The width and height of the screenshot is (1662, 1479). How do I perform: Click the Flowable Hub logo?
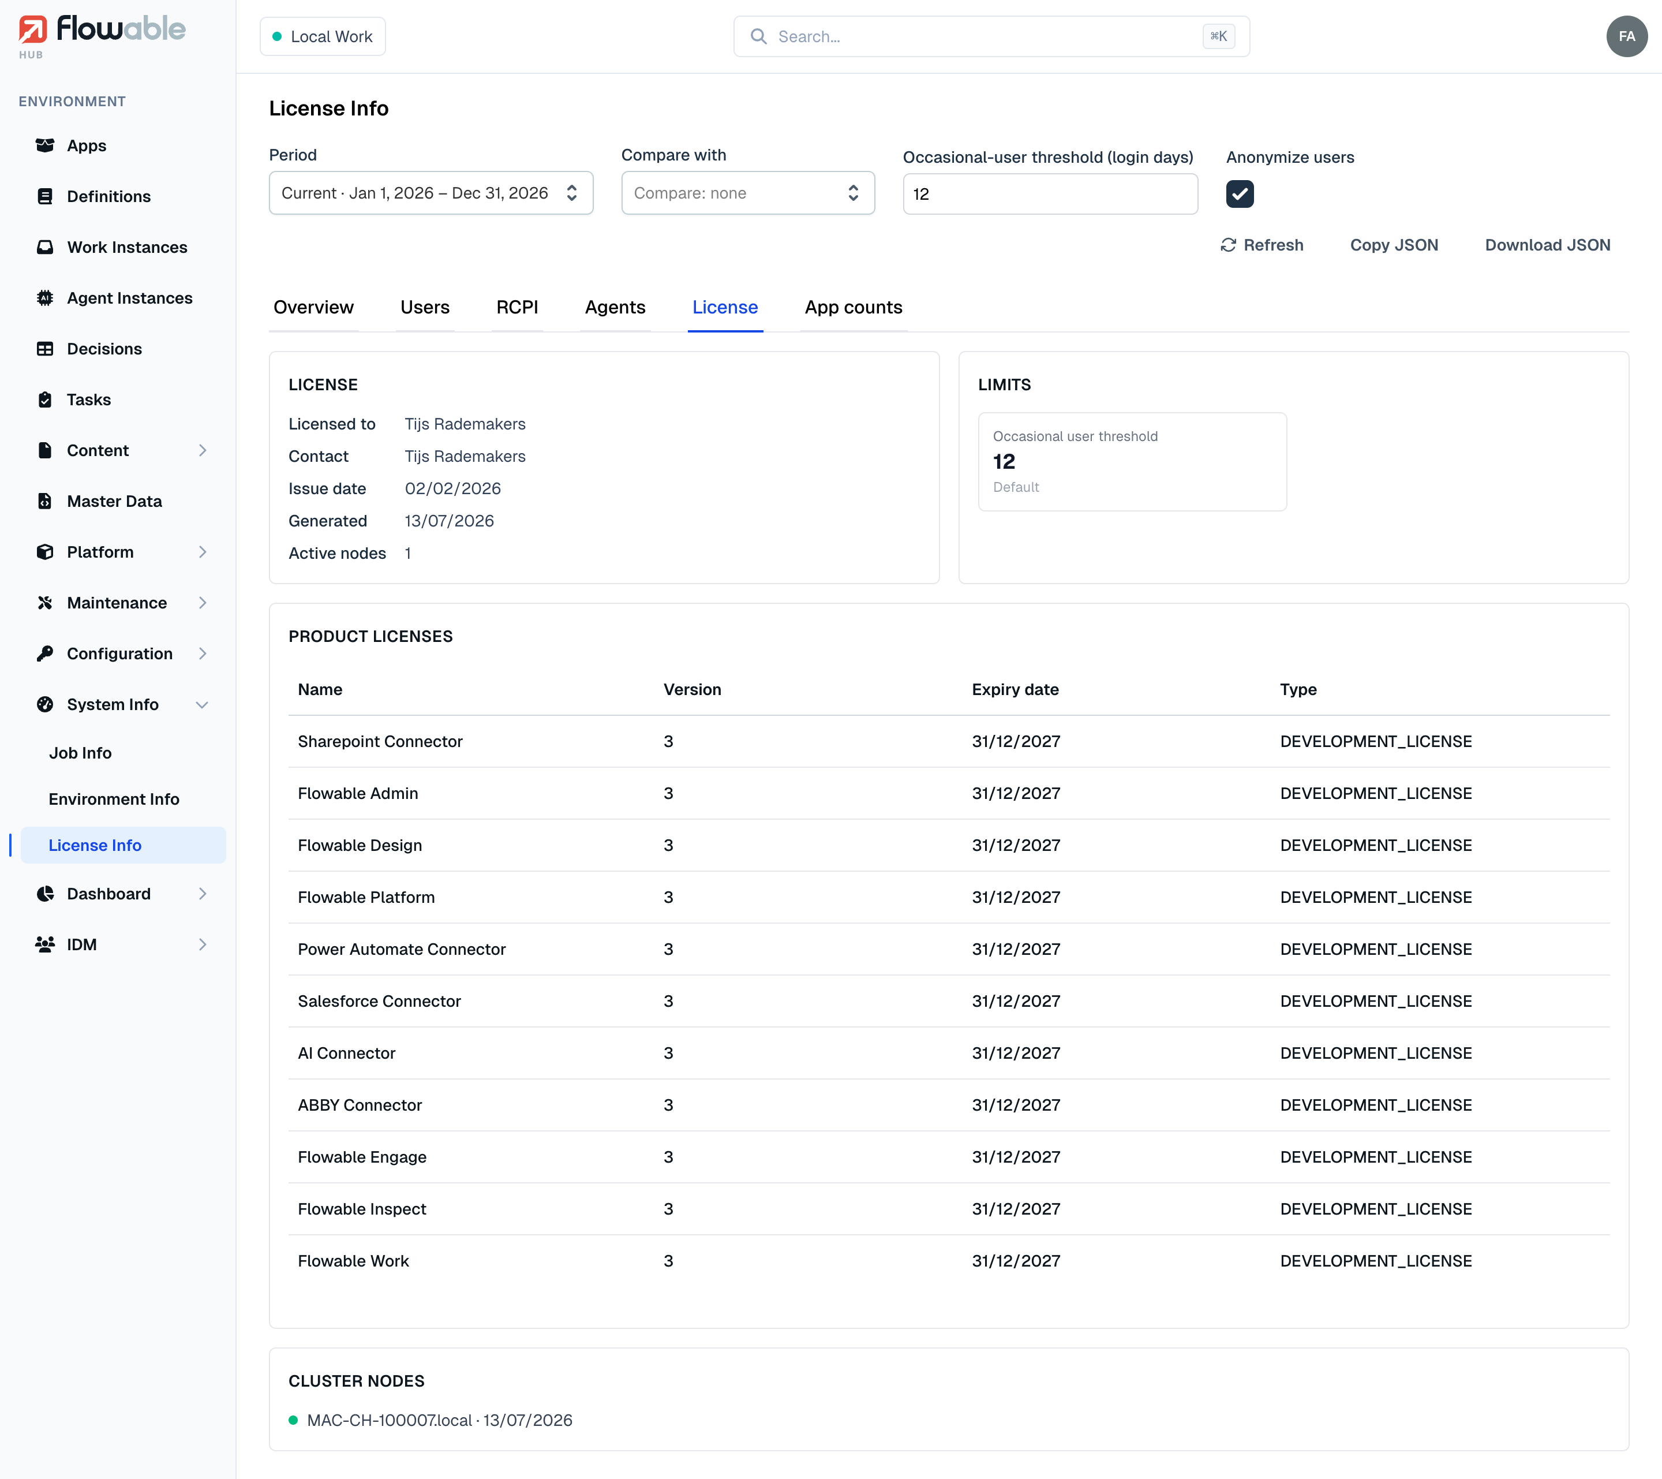click(x=102, y=36)
